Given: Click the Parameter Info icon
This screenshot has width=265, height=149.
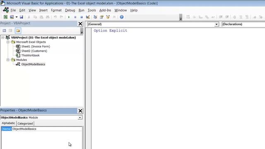Looking at the screenshot, I should 207,17.
